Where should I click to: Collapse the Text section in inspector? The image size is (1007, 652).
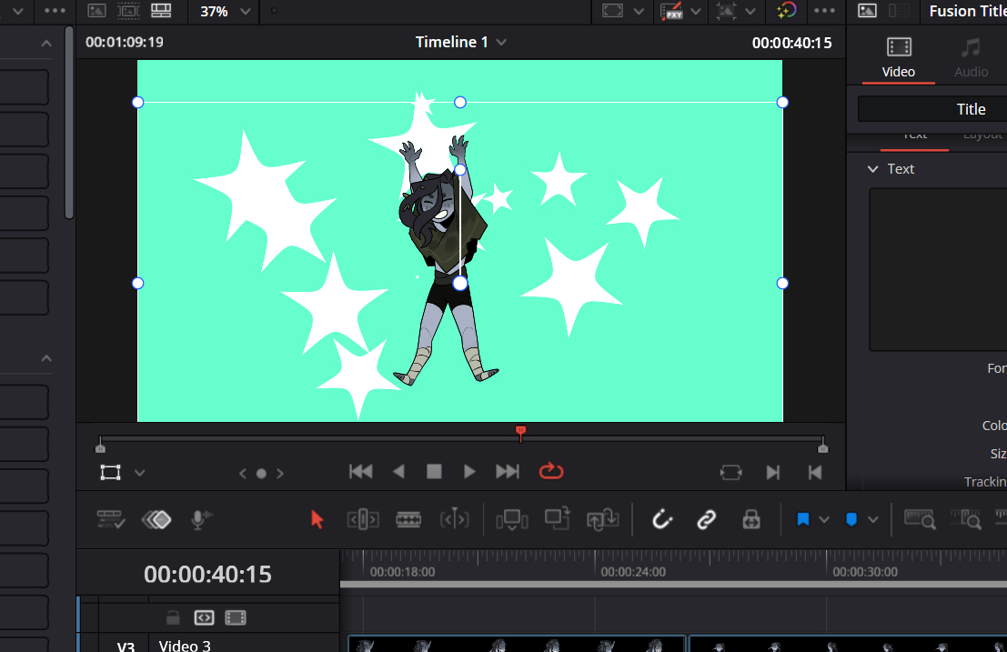873,169
